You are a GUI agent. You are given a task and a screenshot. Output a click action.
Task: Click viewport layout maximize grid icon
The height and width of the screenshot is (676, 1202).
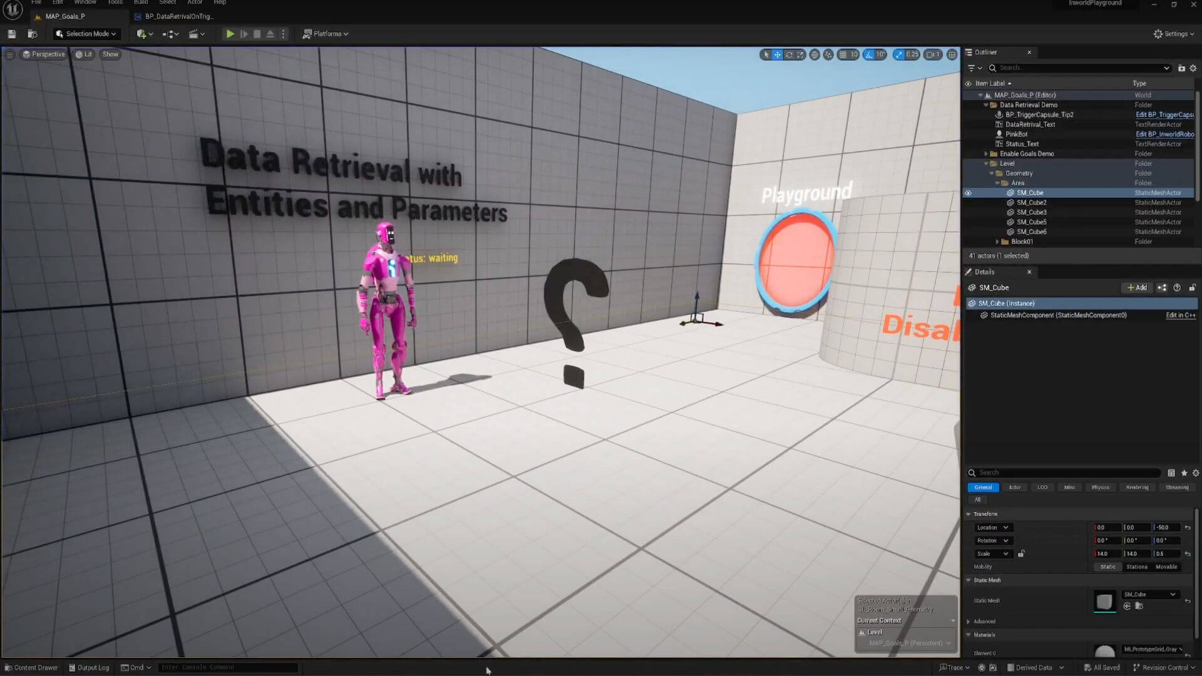pos(952,54)
